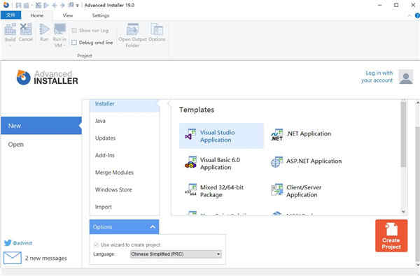
Task: Click the templates list scrollbar thumb
Action: pyautogui.click(x=403, y=133)
